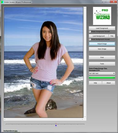Open the 5x7 200 Vert size dropdown
The height and width of the screenshot is (133, 118).
click(x=102, y=73)
